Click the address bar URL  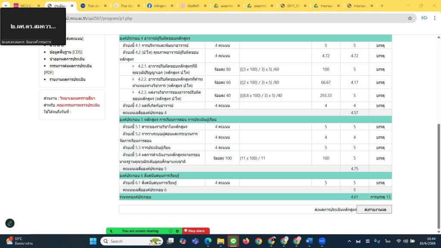(99, 18)
